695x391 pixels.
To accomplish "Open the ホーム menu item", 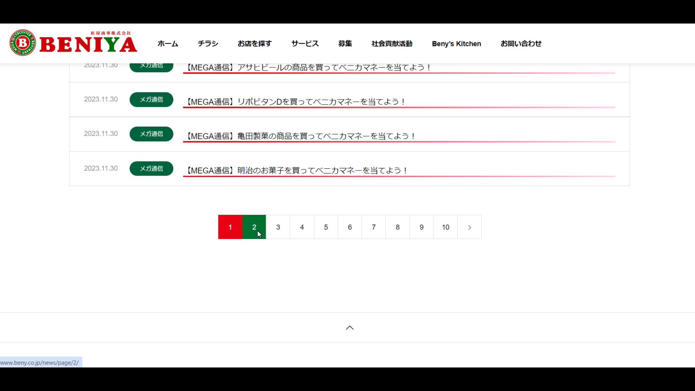I will tap(168, 44).
